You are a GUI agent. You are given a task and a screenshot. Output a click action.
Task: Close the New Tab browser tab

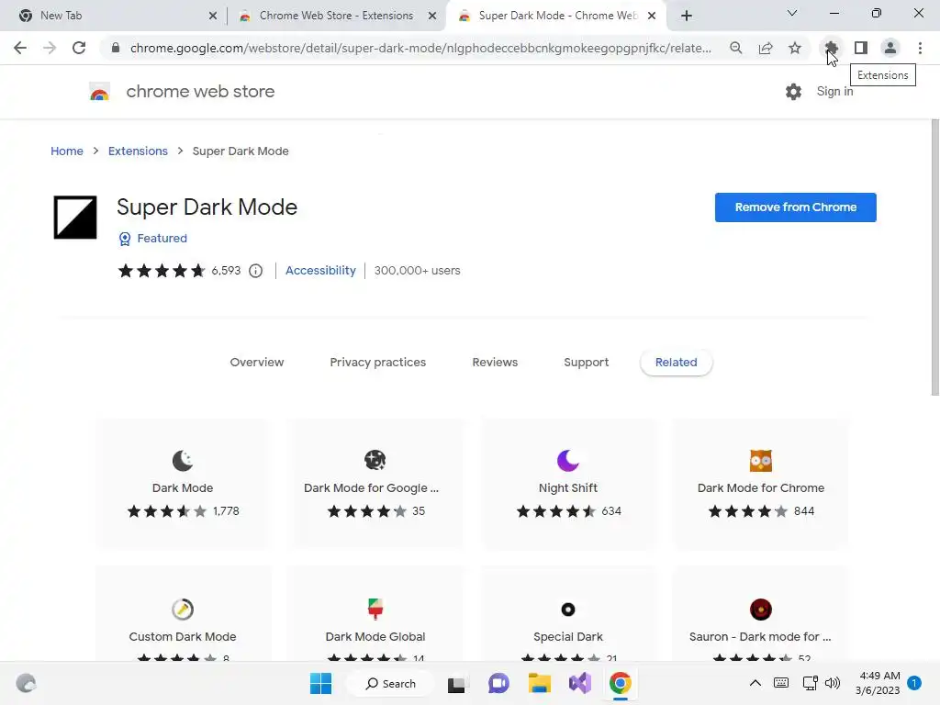[x=213, y=16]
